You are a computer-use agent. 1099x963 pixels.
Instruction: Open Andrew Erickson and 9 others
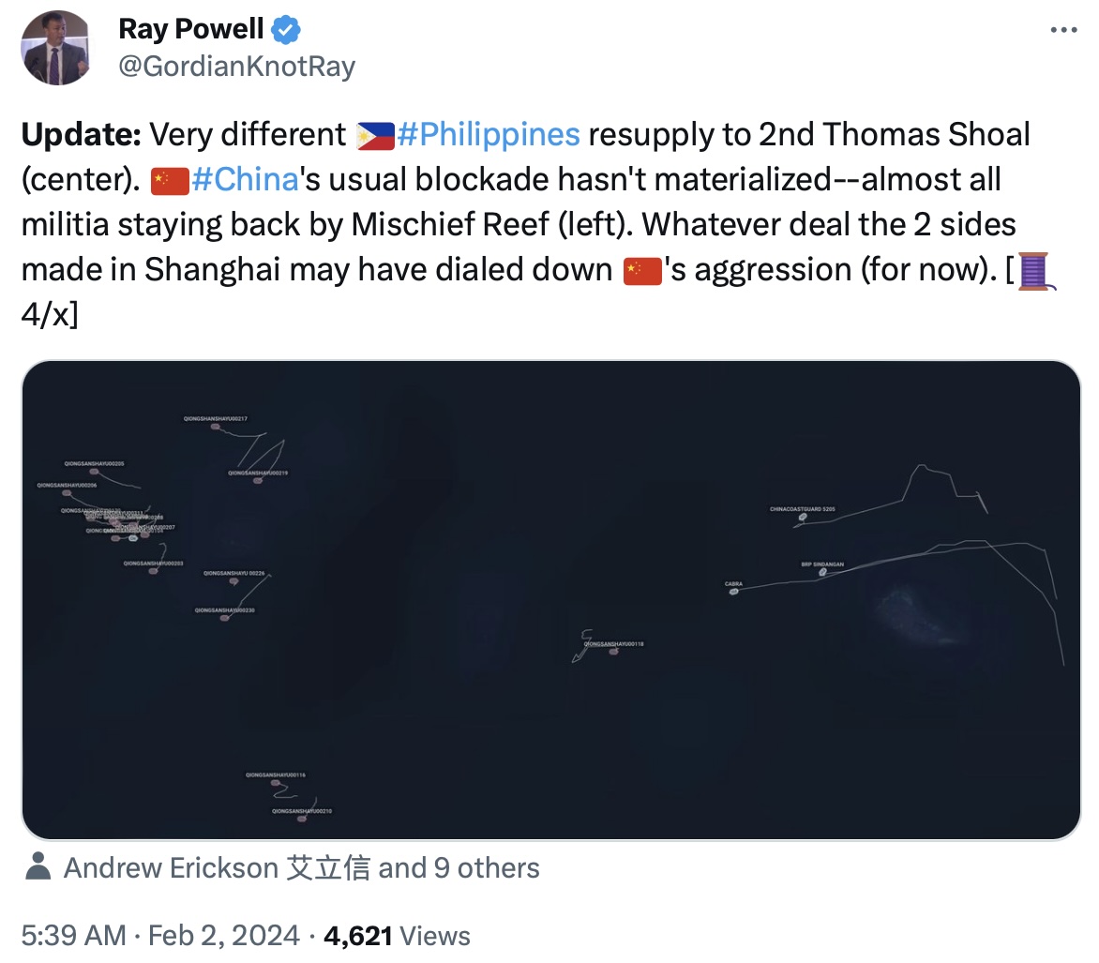[300, 867]
